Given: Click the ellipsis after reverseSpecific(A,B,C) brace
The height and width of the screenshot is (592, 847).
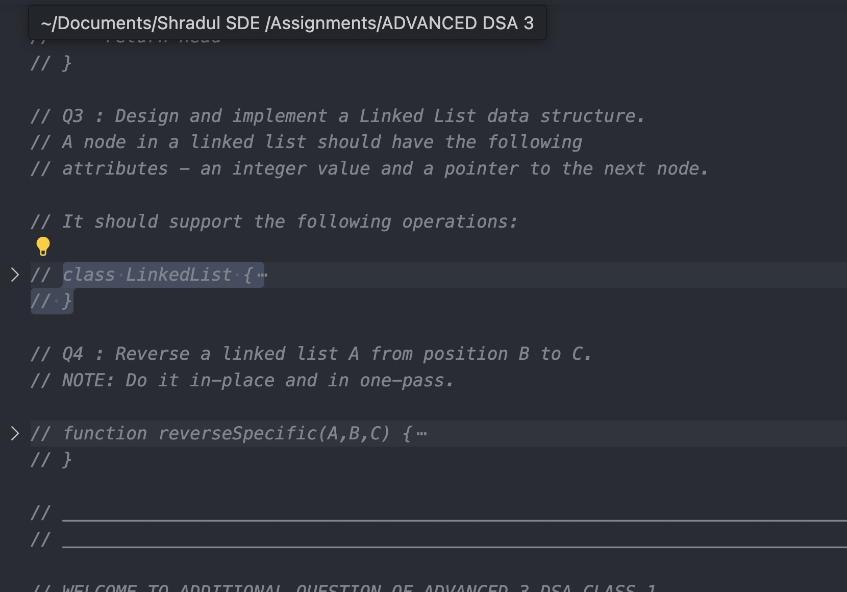Looking at the screenshot, I should [x=421, y=434].
